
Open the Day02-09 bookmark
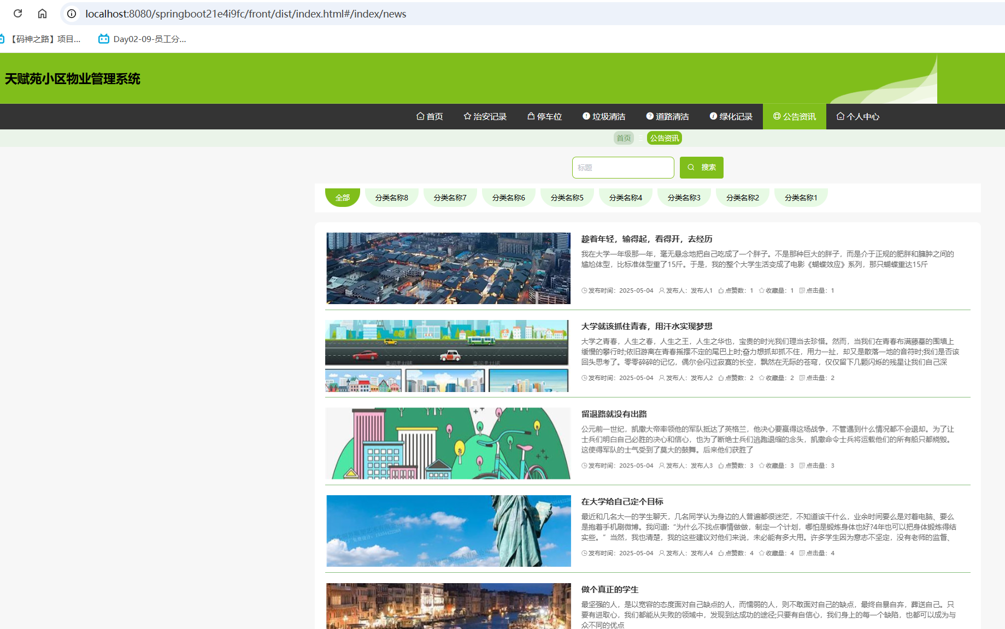[x=142, y=39]
